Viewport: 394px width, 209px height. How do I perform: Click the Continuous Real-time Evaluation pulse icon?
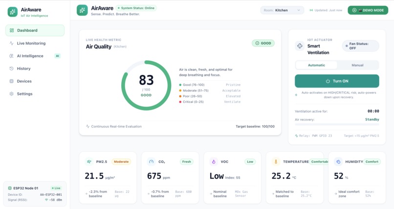(88, 126)
